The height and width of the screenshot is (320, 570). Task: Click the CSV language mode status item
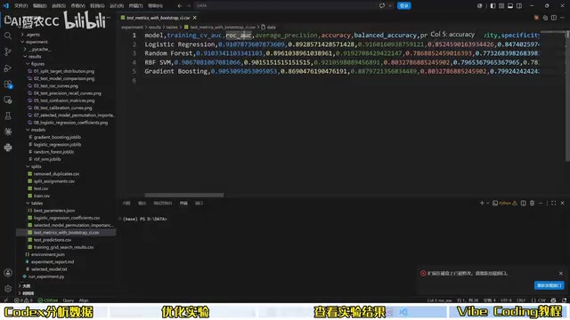pyautogui.click(x=539, y=300)
